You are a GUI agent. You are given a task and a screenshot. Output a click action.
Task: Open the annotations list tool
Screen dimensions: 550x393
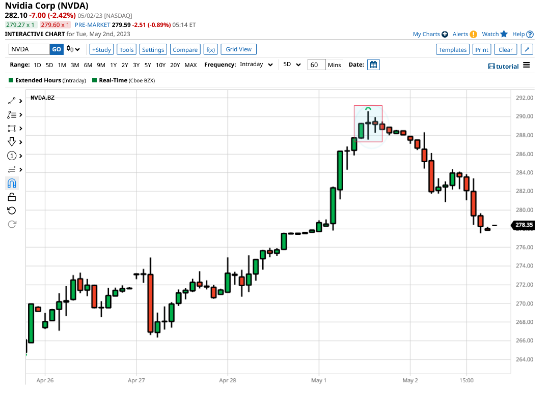click(x=11, y=114)
